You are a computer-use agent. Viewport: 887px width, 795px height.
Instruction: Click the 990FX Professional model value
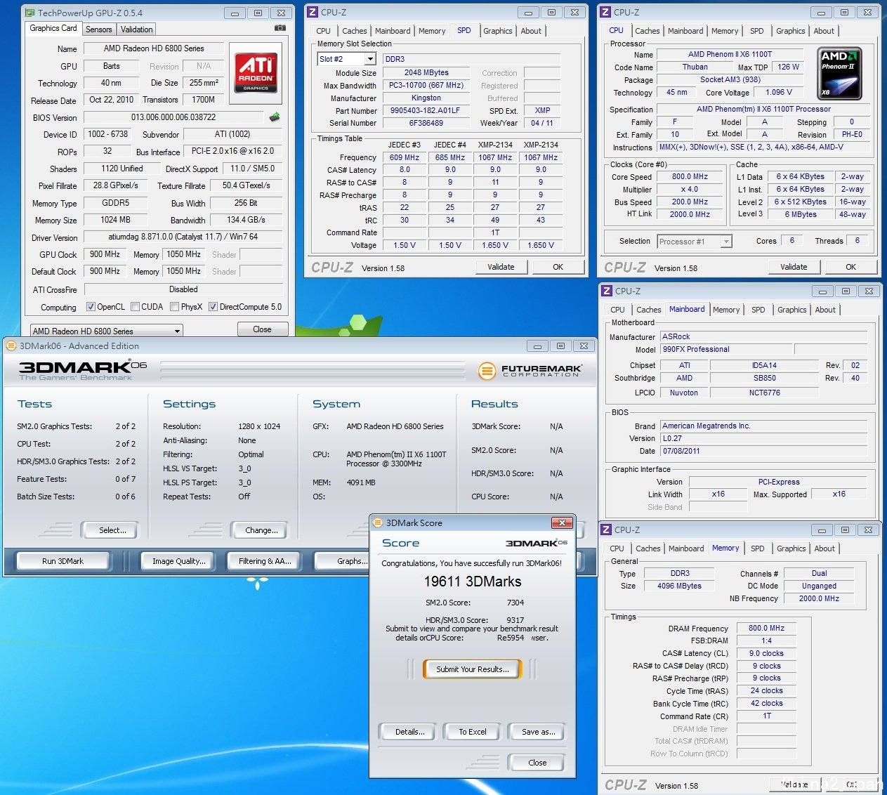point(725,349)
